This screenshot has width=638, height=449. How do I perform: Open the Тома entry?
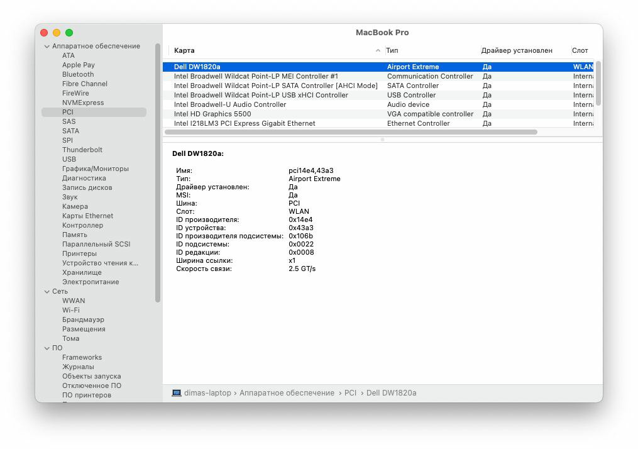71,338
